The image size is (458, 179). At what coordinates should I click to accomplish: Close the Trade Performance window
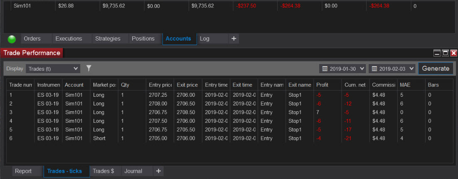point(453,53)
